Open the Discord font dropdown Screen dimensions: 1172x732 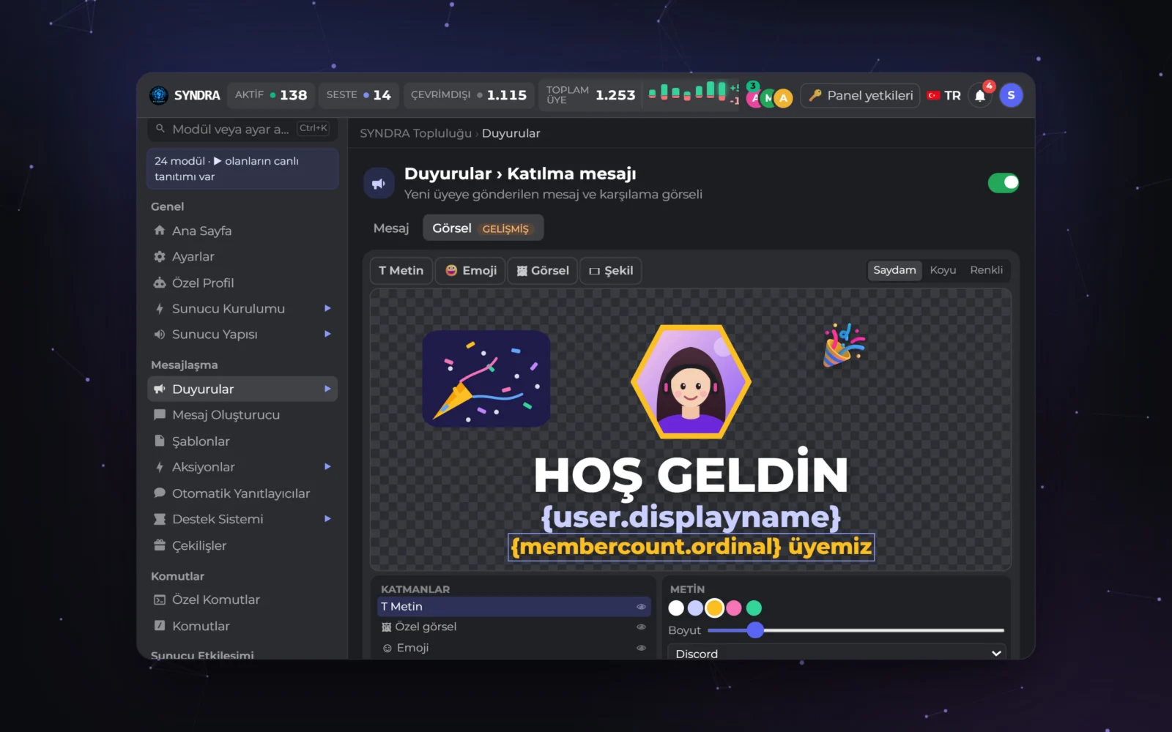click(x=837, y=652)
